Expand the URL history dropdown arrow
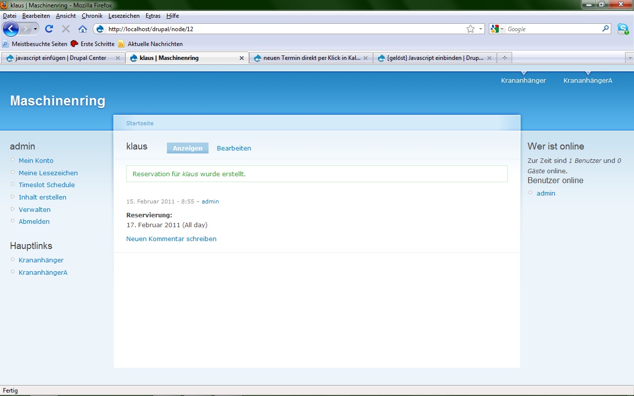 coord(480,29)
